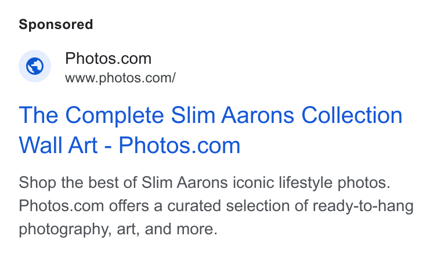Click the word 'Shop' in description
The height and width of the screenshot is (254, 441).
click(x=37, y=183)
